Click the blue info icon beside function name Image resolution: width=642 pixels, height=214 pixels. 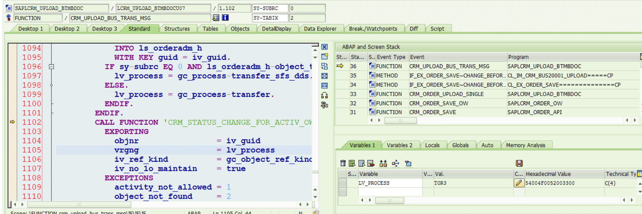pyautogui.click(x=225, y=18)
